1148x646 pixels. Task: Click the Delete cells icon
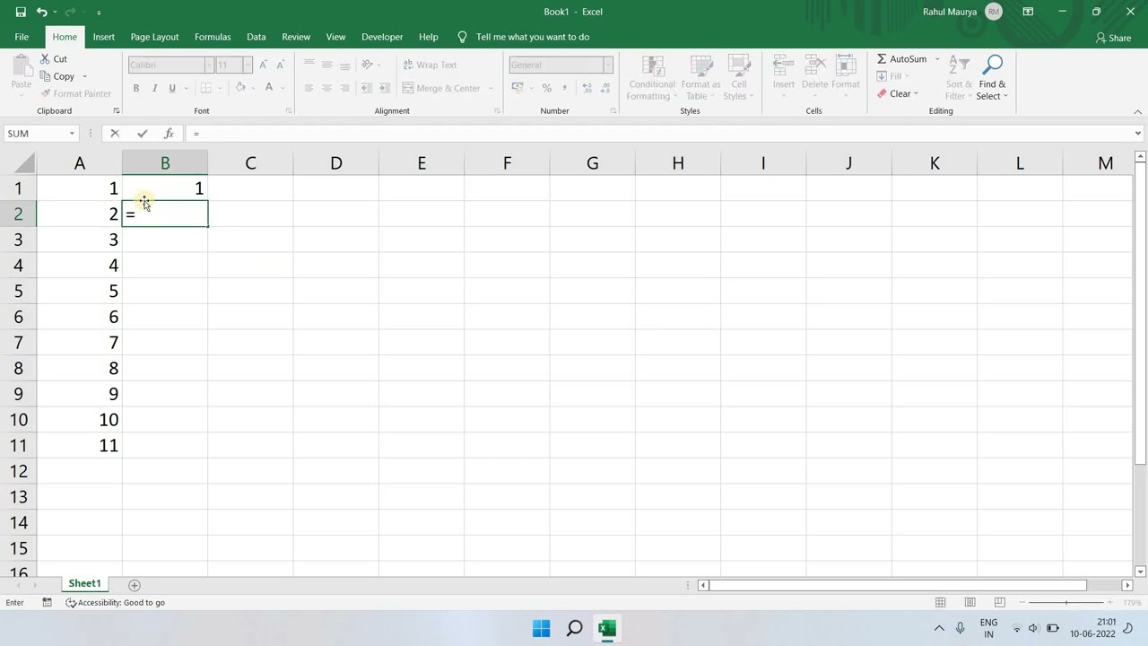(815, 65)
